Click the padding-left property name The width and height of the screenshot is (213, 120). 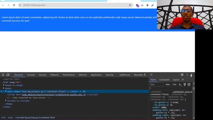coord(160,110)
